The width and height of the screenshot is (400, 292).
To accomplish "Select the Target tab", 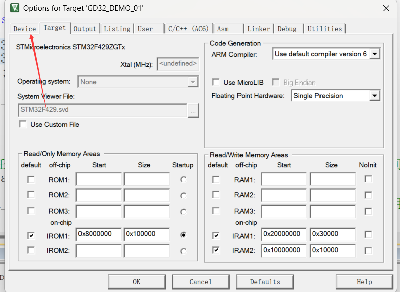I will tap(55, 28).
